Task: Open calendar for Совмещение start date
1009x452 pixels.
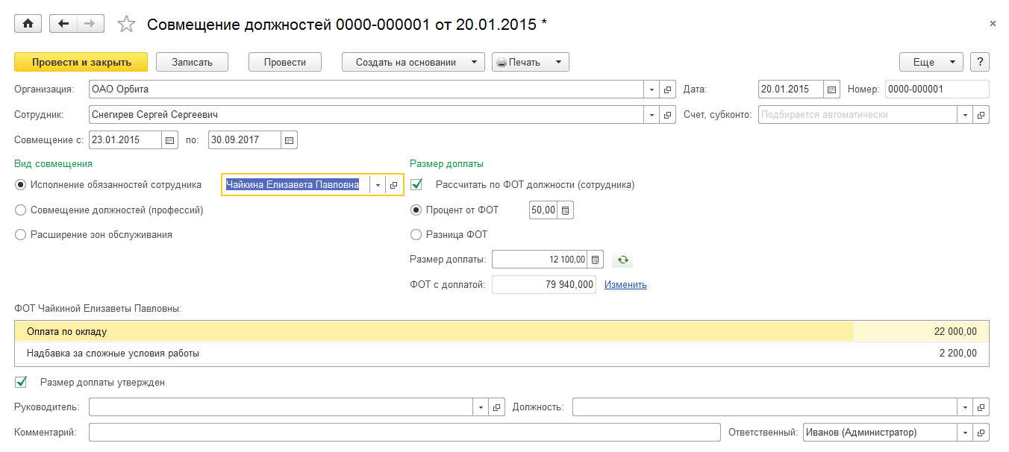Action: 169,139
